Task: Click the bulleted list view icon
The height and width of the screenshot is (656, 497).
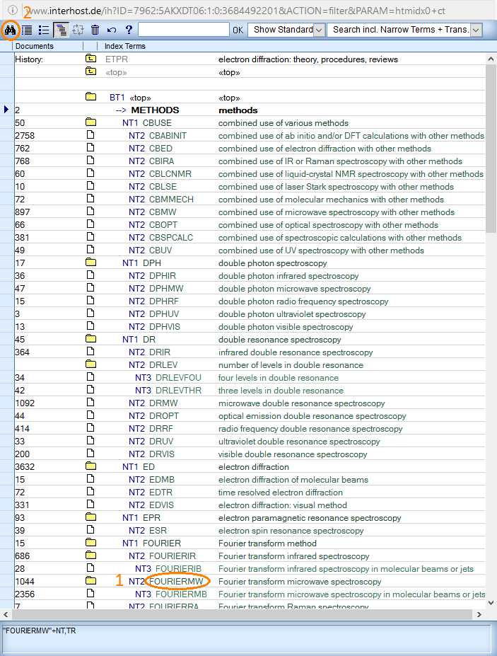Action: 44,30
